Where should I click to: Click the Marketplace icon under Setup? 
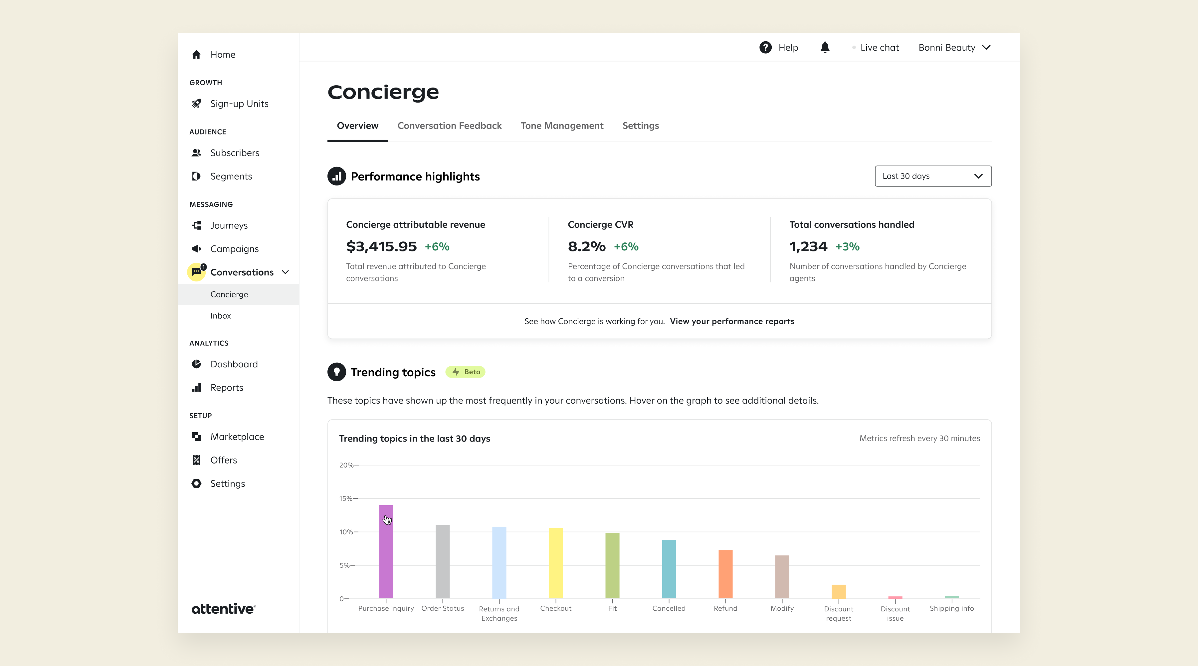[197, 437]
